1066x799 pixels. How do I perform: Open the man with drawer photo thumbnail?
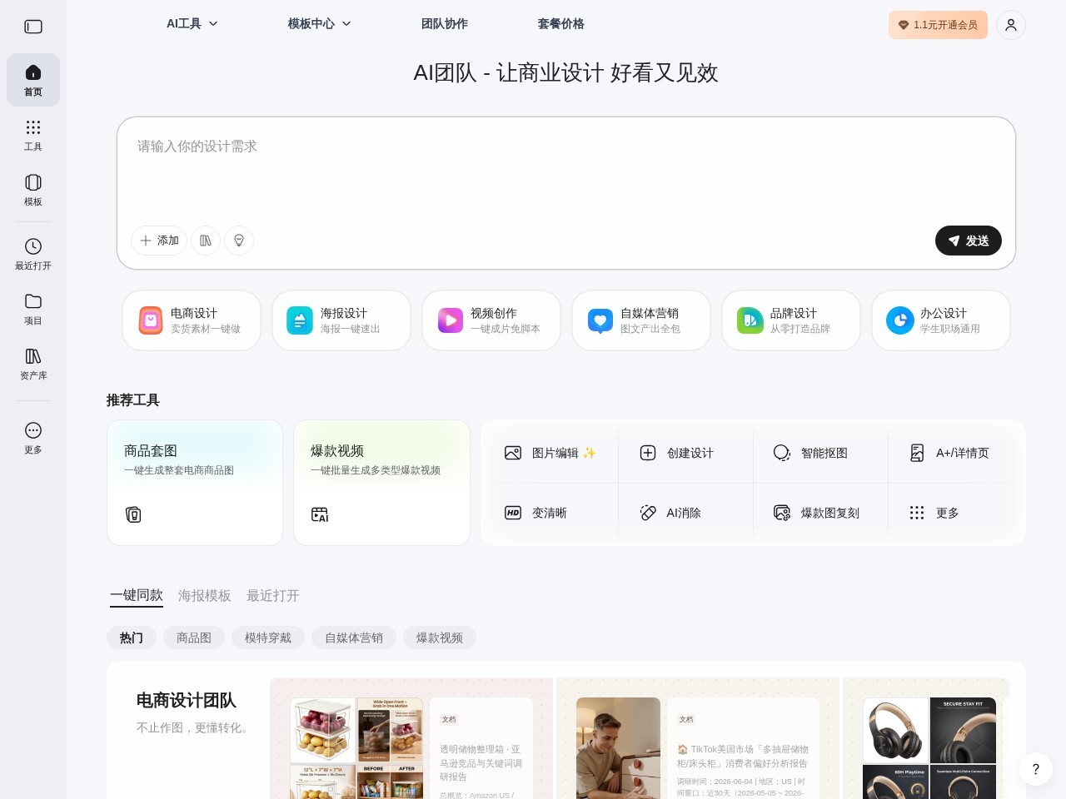[x=618, y=748]
